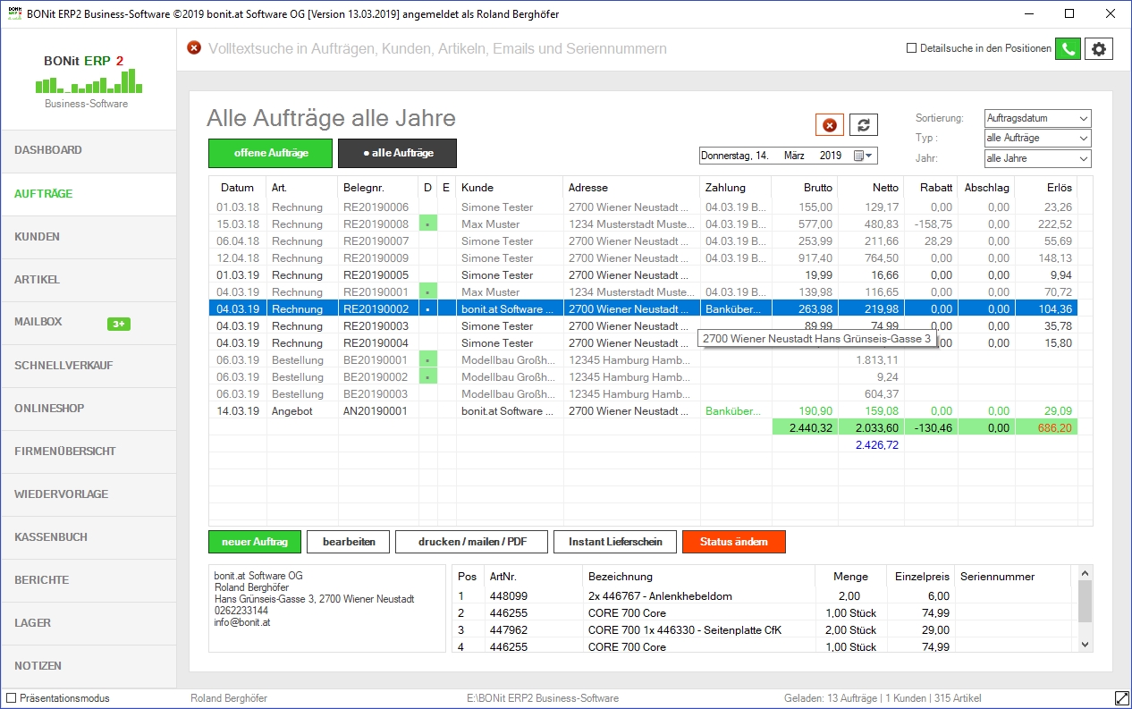The height and width of the screenshot is (709, 1132).
Task: Sort table by Datum column header
Action: click(x=238, y=188)
